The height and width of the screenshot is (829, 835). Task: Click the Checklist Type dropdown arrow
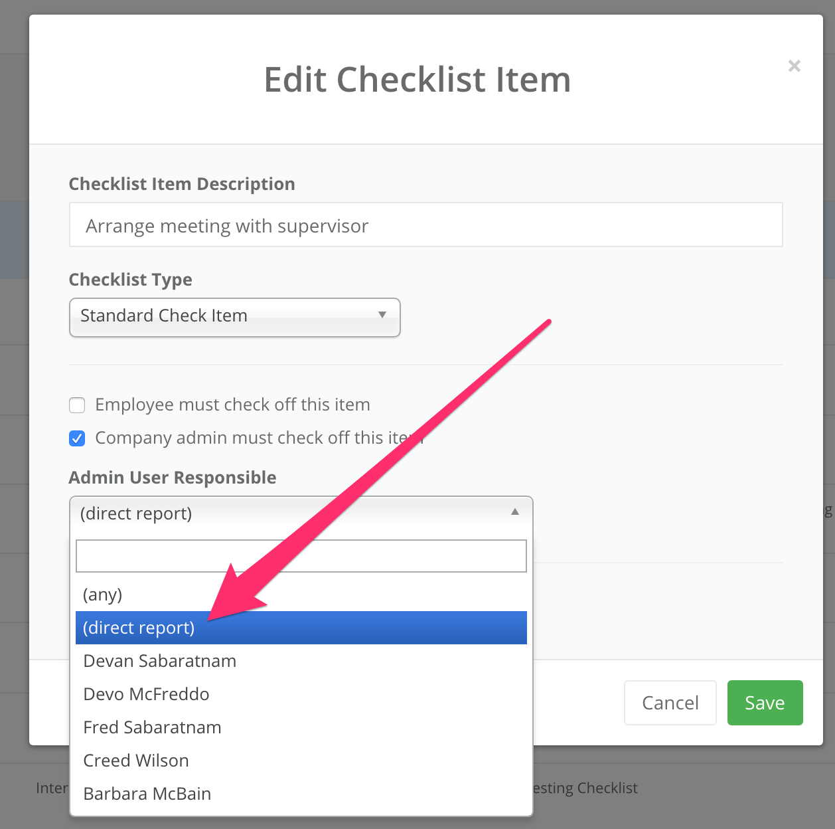tap(382, 315)
